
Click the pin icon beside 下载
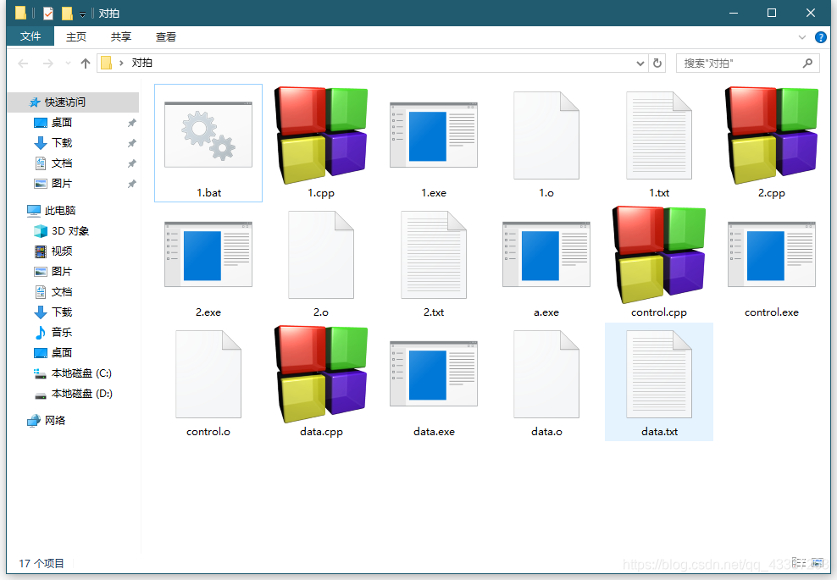(x=131, y=143)
